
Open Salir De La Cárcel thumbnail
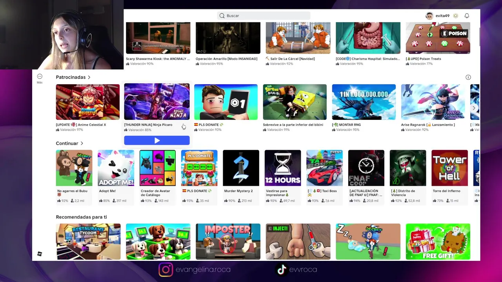click(x=298, y=38)
